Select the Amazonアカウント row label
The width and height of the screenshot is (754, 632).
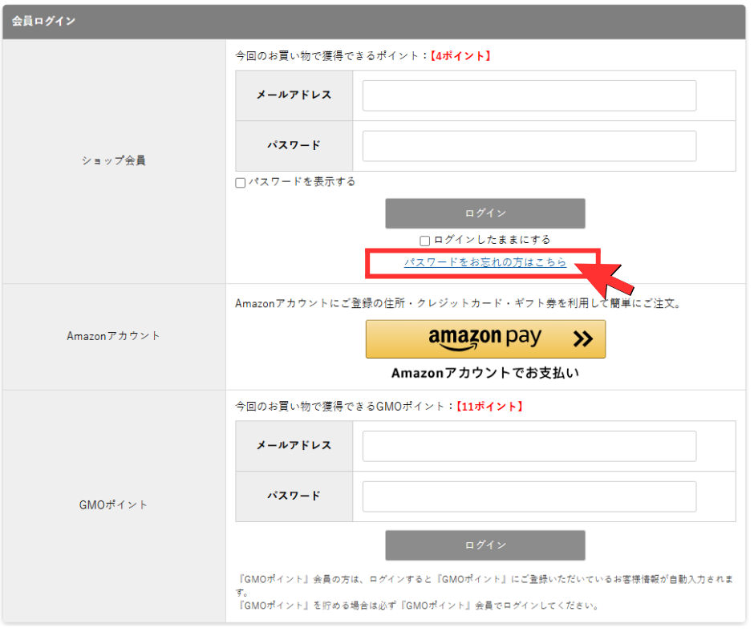pyautogui.click(x=113, y=336)
